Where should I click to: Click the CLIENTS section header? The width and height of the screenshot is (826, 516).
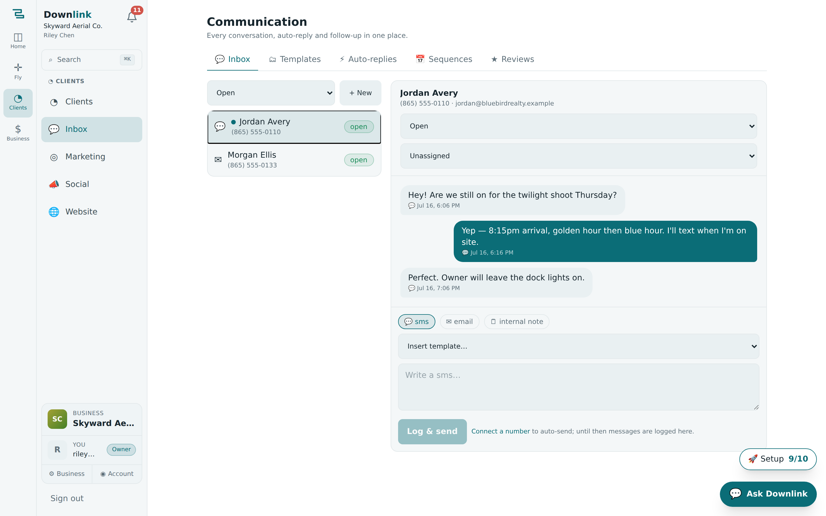(x=66, y=81)
